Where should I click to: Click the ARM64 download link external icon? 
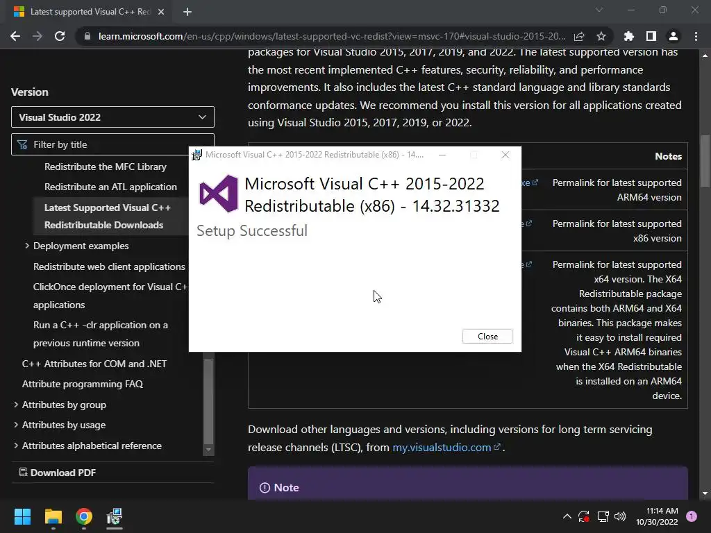535,183
